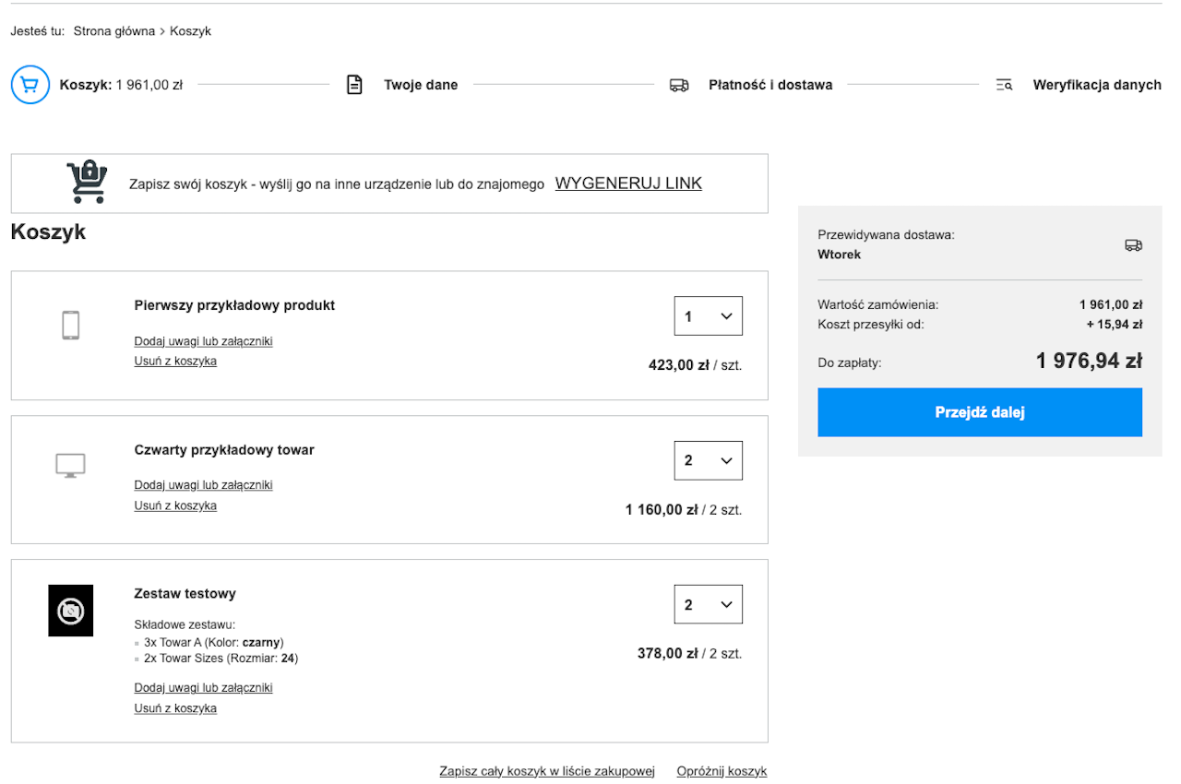Go to the Twoje dane step
This screenshot has width=1181, height=784.
pyautogui.click(x=421, y=85)
